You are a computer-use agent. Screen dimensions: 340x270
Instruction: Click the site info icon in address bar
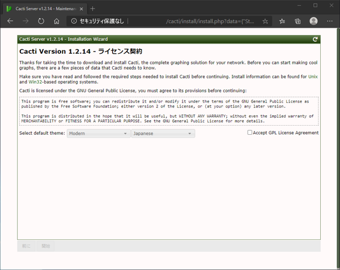tap(74, 21)
